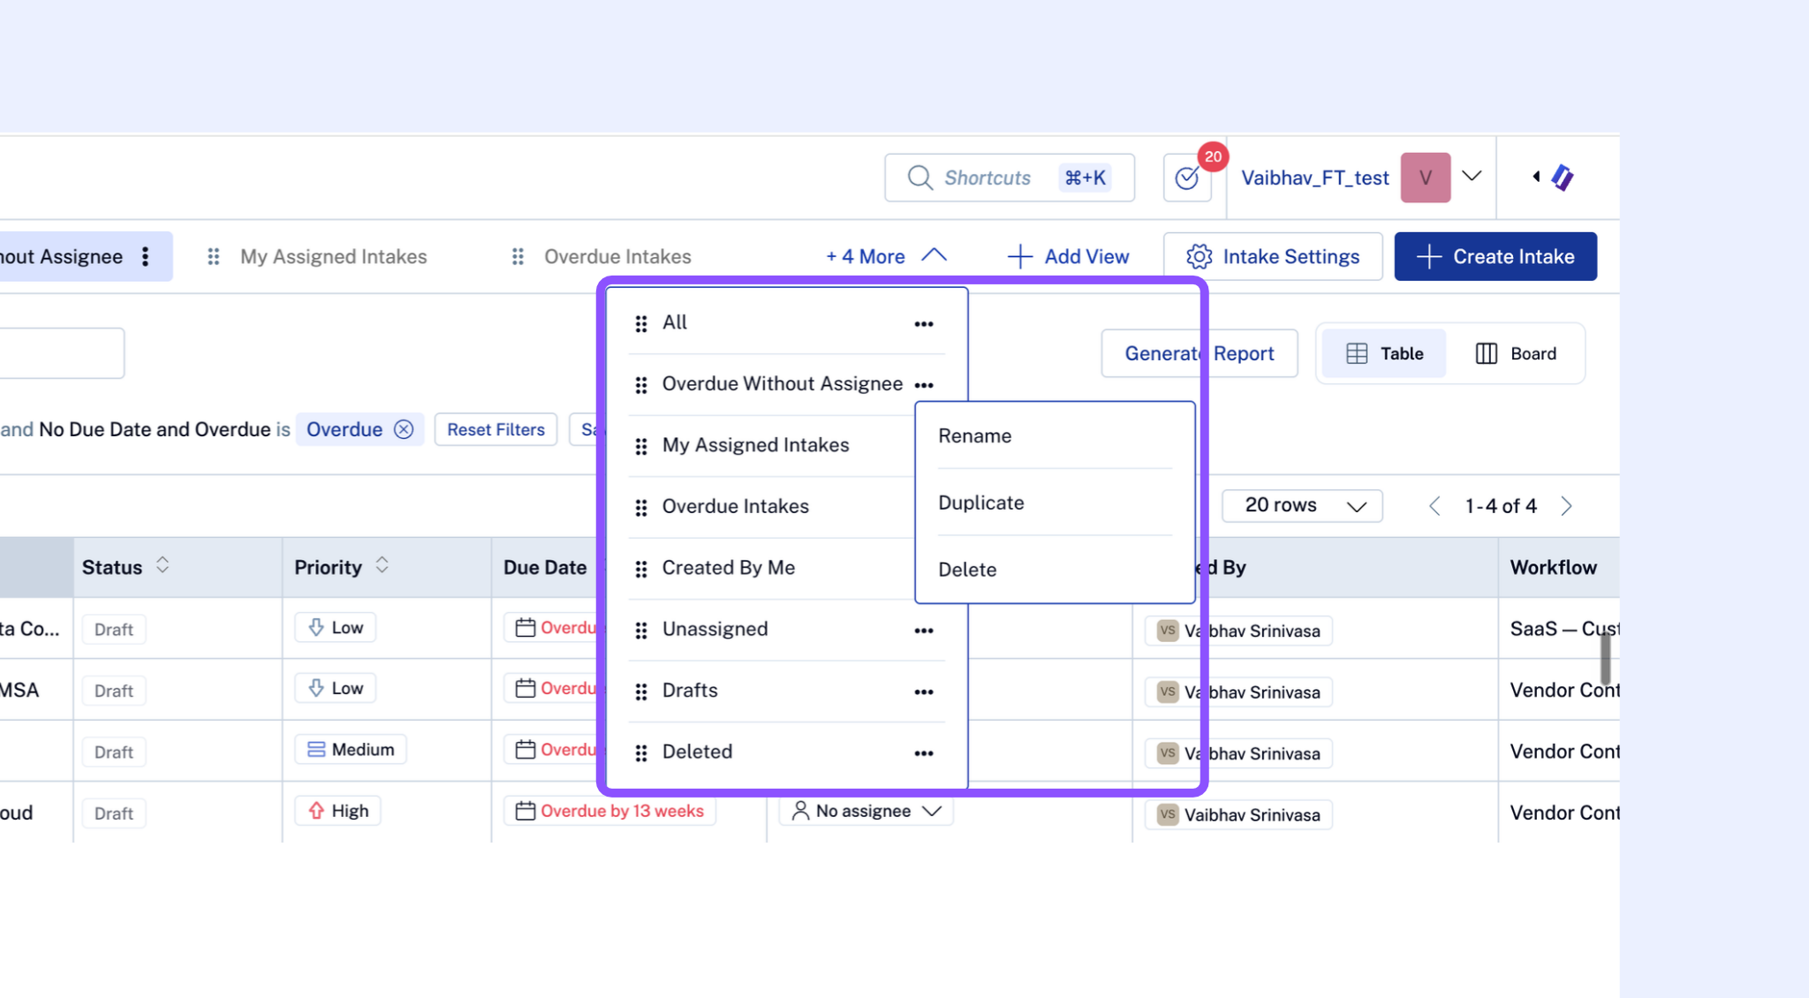Click the purple app logo icon at top right
Image resolution: width=1809 pixels, height=998 pixels.
tap(1562, 178)
